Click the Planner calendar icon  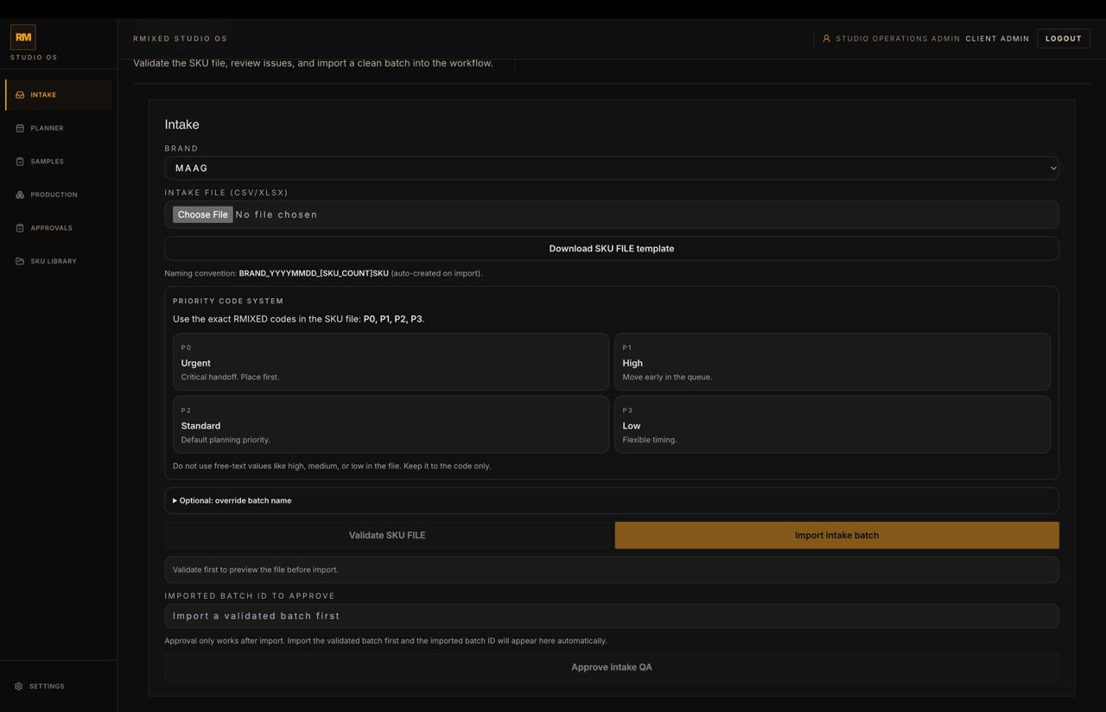19,128
